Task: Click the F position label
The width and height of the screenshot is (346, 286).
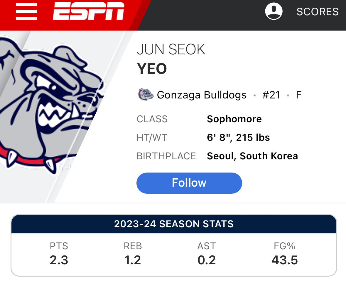Action: 299,95
